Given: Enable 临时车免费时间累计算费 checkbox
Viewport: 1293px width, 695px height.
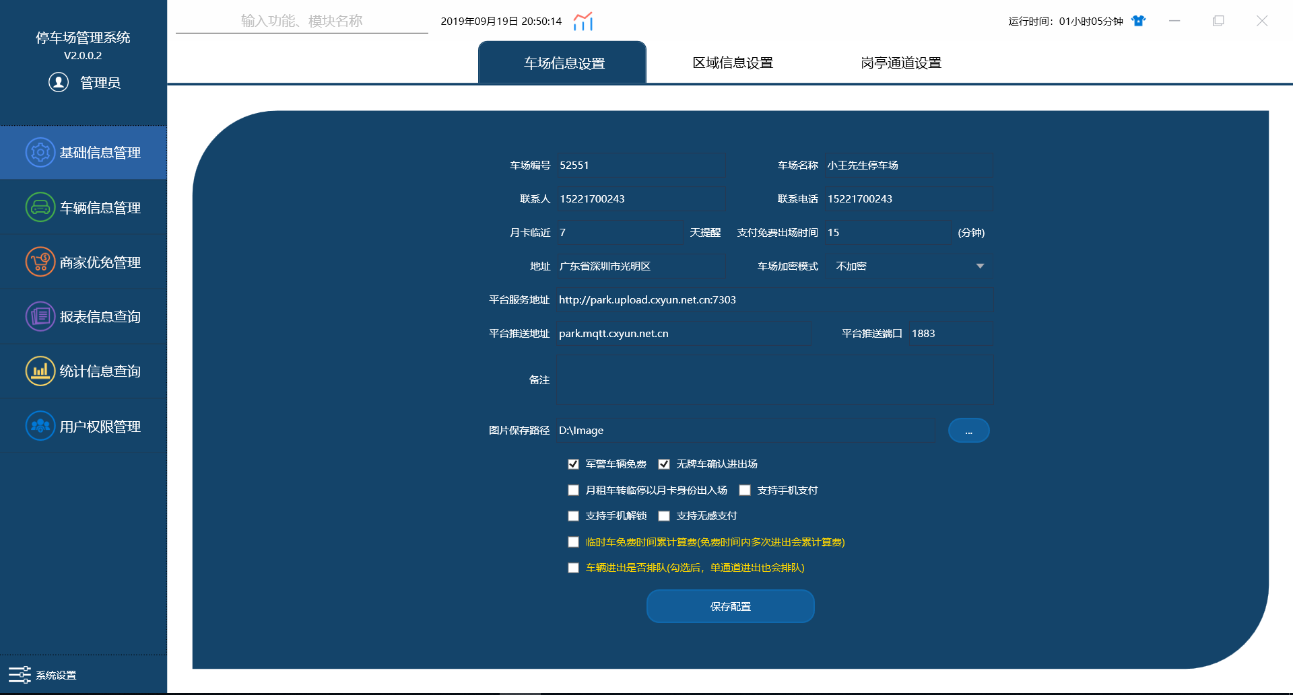Looking at the screenshot, I should [x=573, y=542].
